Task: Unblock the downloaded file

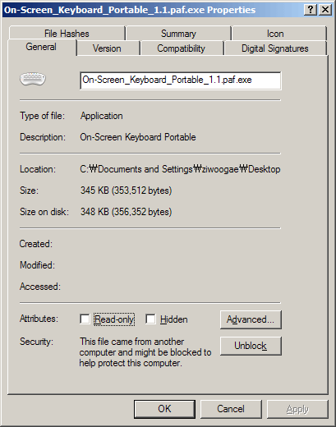Action: tap(251, 346)
